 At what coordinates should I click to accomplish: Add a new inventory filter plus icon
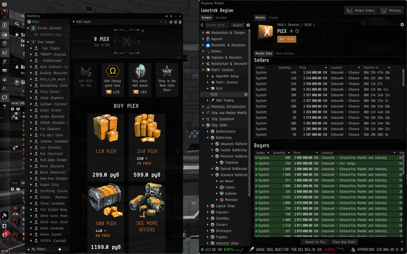[x=59, y=249]
